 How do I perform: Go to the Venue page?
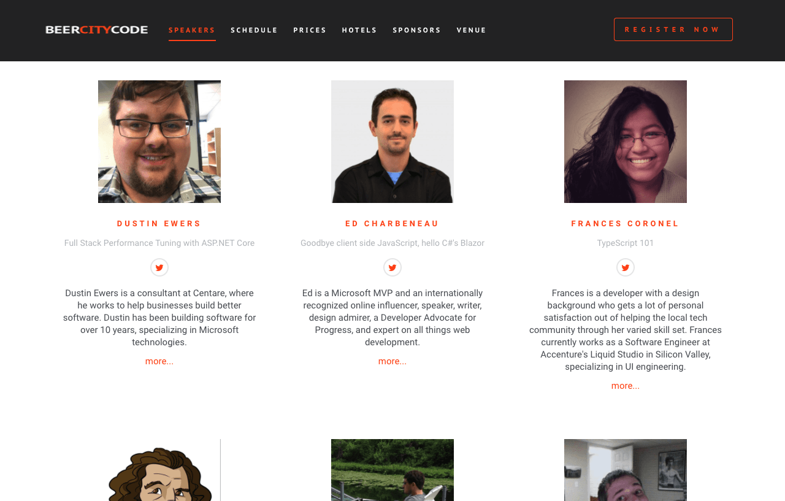point(472,30)
